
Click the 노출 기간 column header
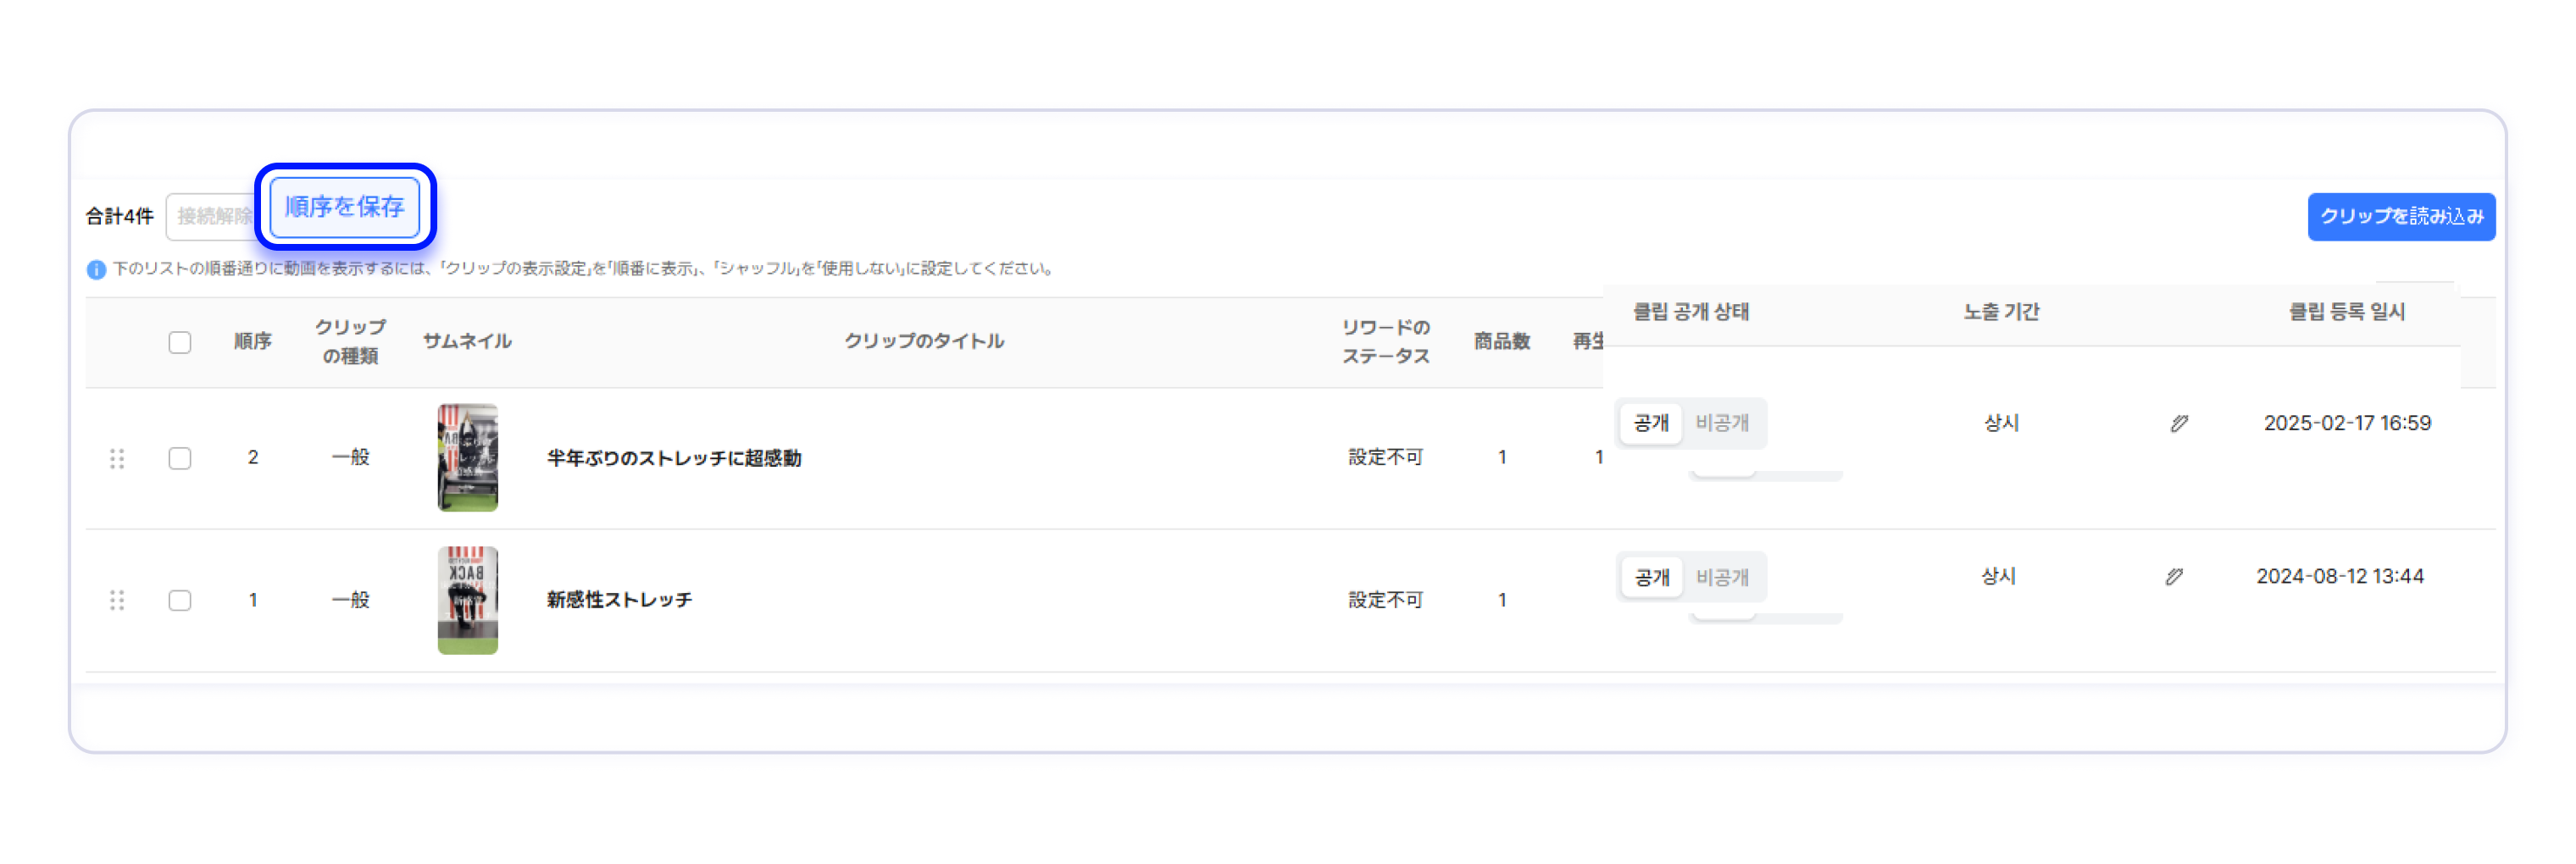pyautogui.click(x=2001, y=312)
